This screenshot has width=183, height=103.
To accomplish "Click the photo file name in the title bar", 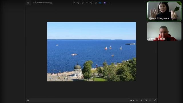I will coord(42,3).
